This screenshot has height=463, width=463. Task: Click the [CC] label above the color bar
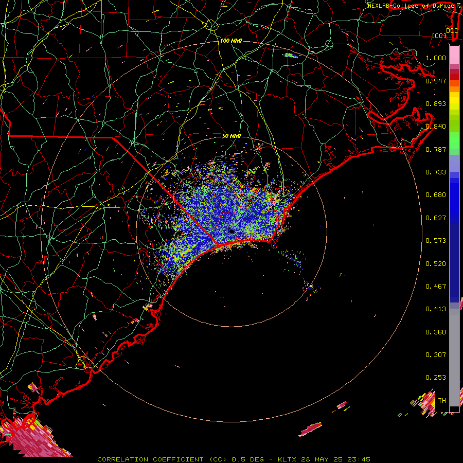pos(439,35)
